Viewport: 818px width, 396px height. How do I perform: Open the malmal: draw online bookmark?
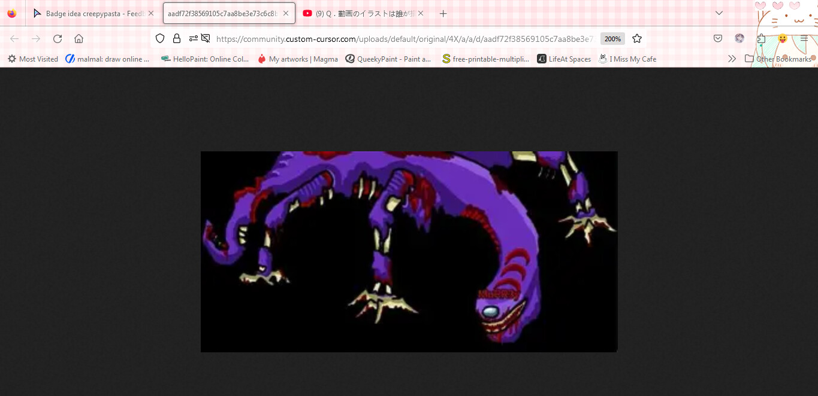[108, 59]
